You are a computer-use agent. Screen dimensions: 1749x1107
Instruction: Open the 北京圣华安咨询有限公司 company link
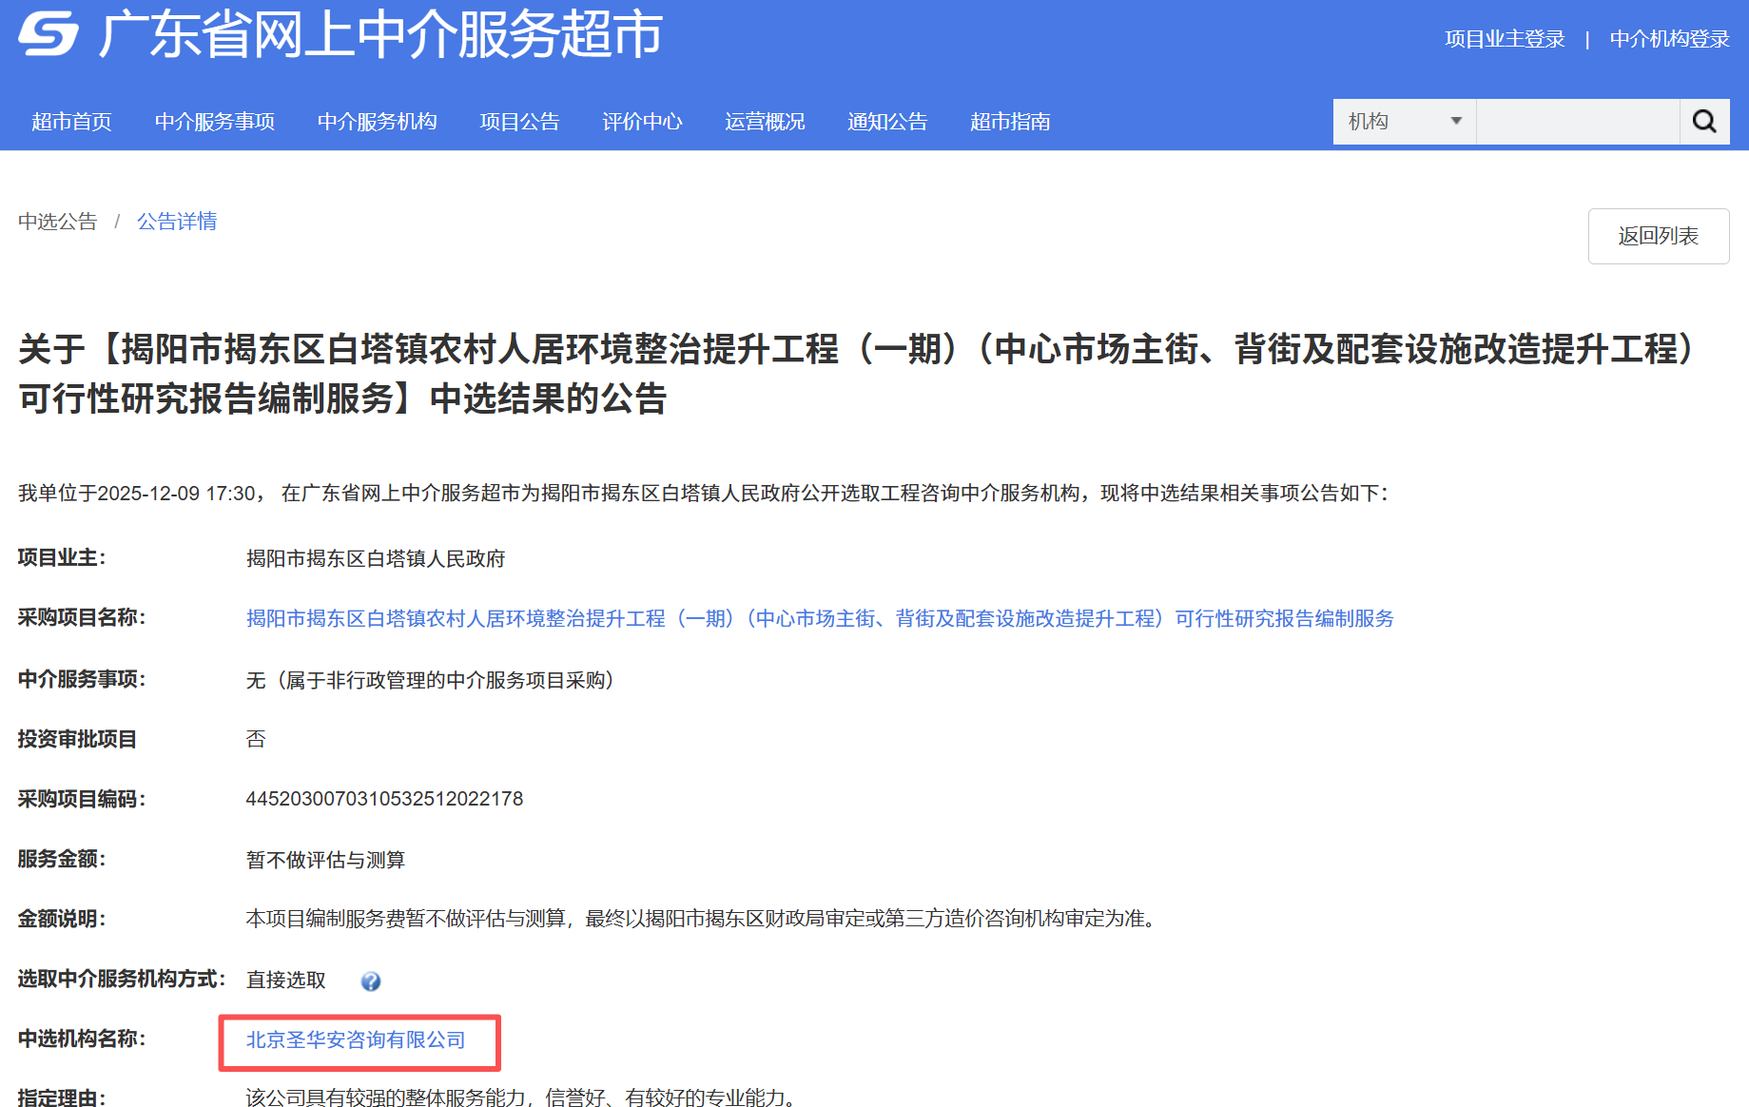click(x=355, y=1039)
